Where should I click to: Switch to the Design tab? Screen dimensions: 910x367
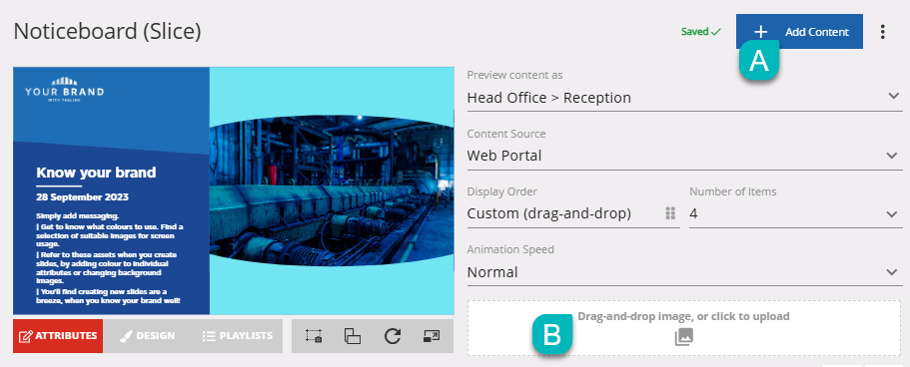pos(148,336)
